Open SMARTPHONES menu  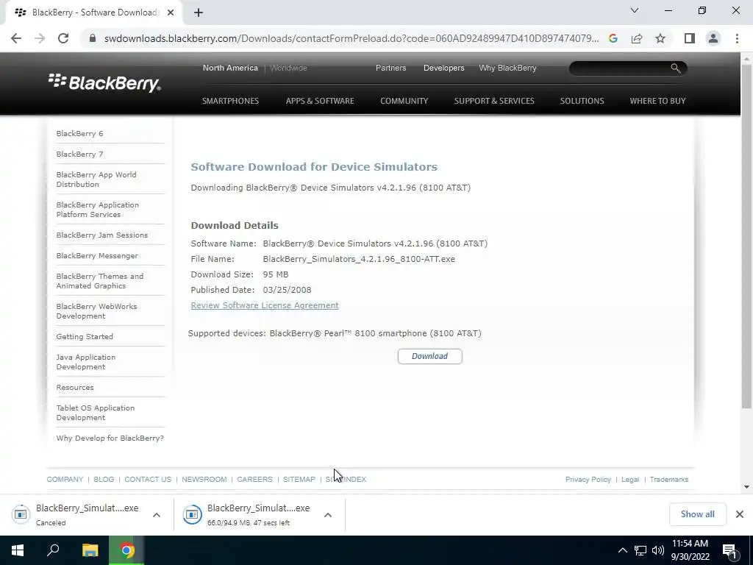tap(230, 101)
